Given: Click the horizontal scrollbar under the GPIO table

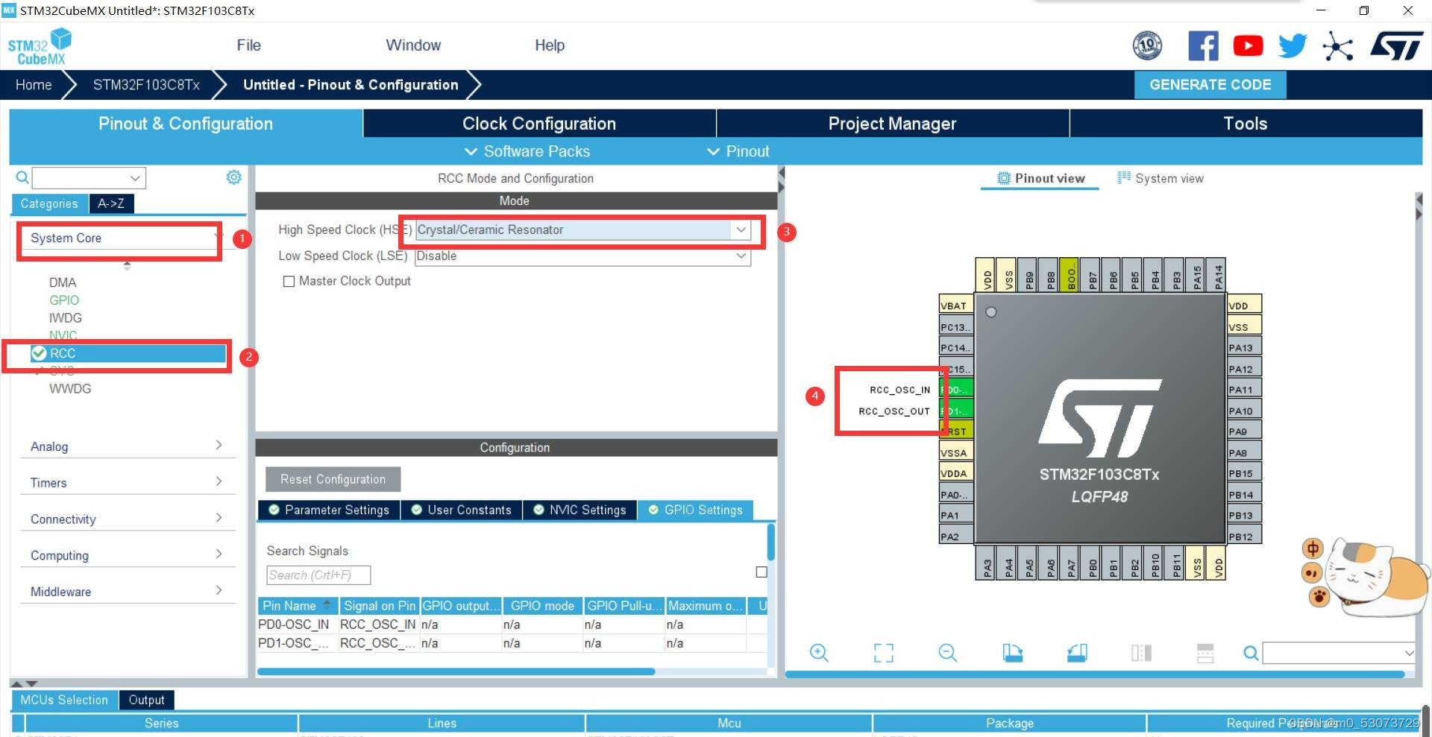Looking at the screenshot, I should click(x=456, y=671).
